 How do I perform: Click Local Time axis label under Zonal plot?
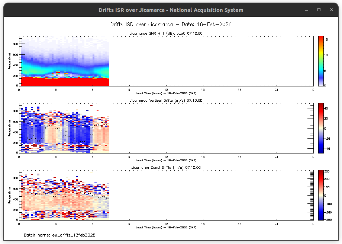166,227
